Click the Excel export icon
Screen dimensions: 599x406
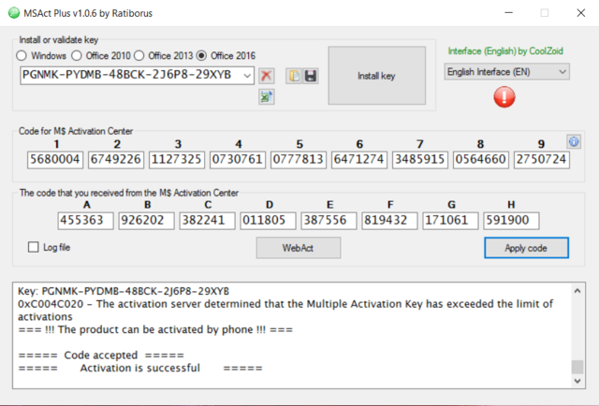pos(266,96)
